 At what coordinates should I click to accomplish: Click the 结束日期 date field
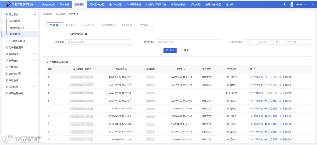click(x=292, y=42)
